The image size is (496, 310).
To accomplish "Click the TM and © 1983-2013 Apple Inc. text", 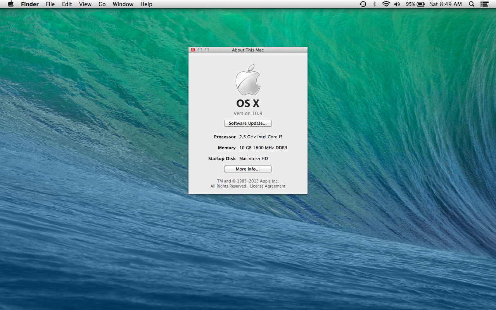I will 248,181.
